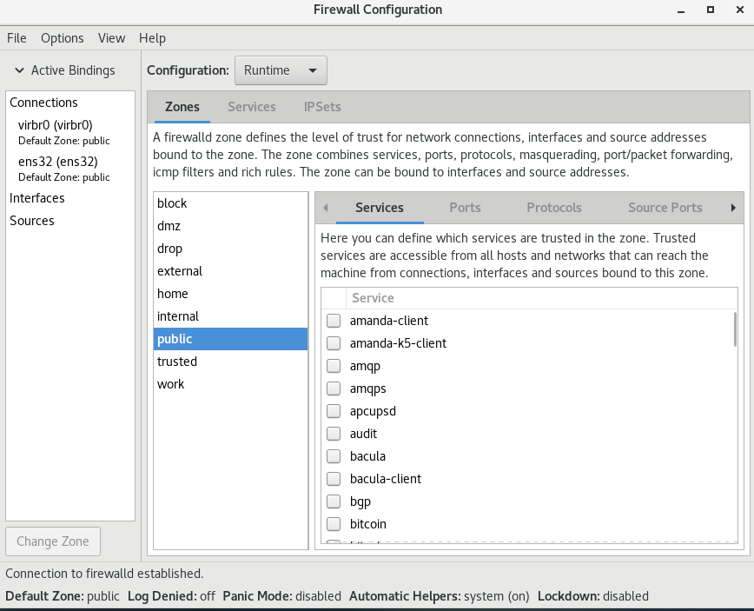The width and height of the screenshot is (754, 611).
Task: Switch to the Zones tab
Action: 182,107
